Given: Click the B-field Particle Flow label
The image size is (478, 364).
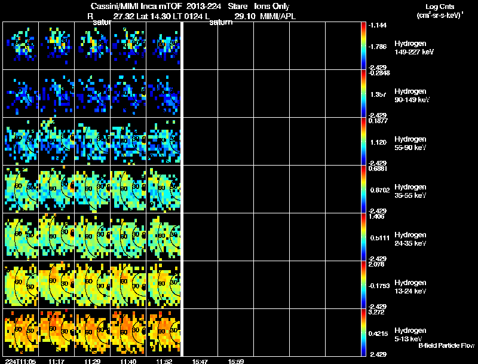Looking at the screenshot, I should pos(446,345).
